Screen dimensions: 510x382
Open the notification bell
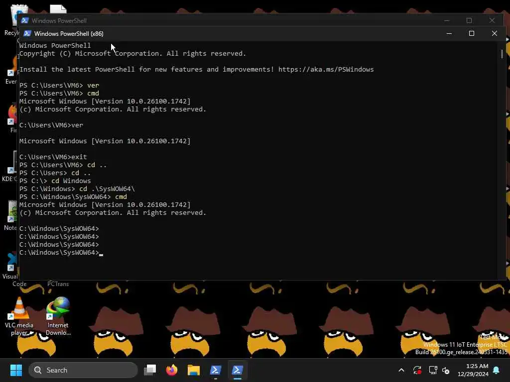point(497,370)
